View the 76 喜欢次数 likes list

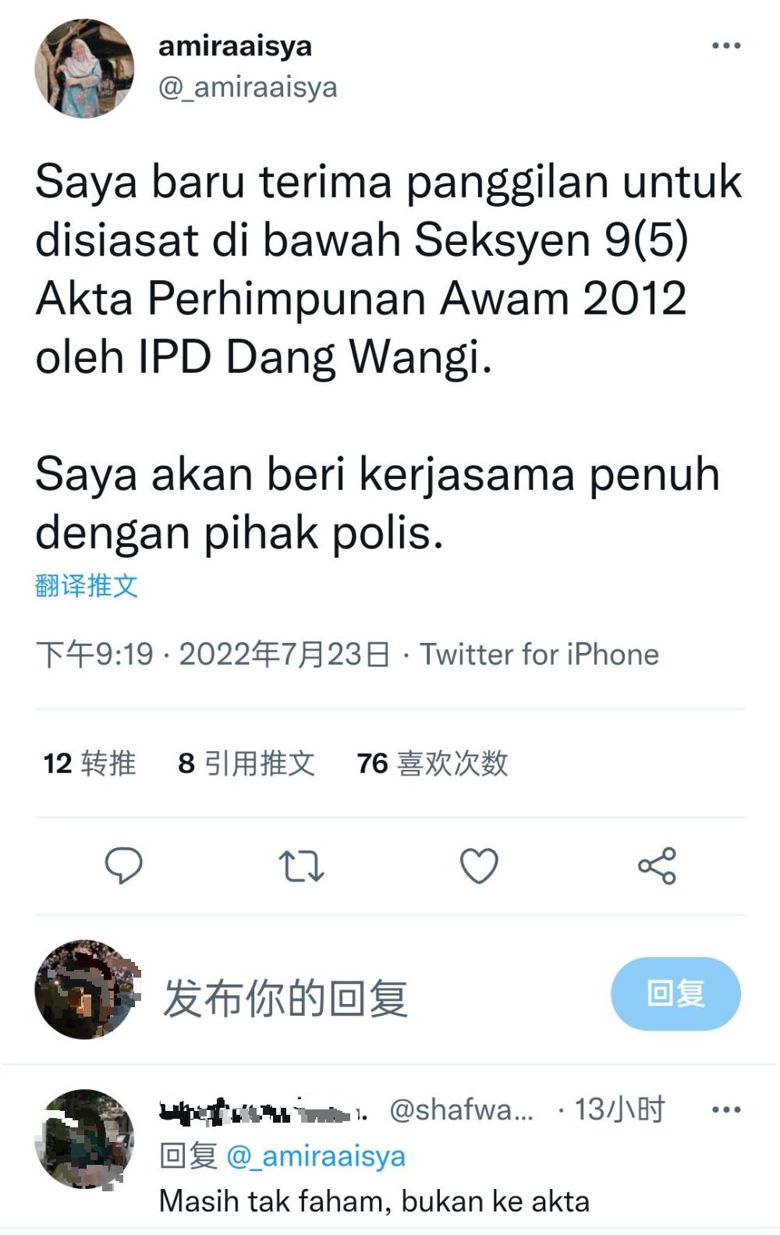(x=432, y=763)
